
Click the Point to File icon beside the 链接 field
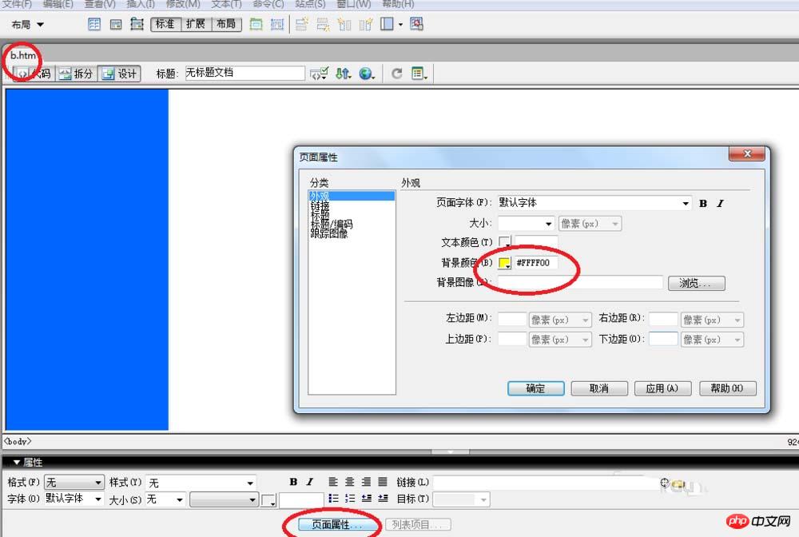click(664, 483)
